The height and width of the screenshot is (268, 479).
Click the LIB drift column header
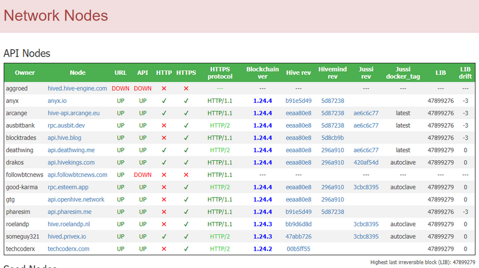[x=465, y=73]
